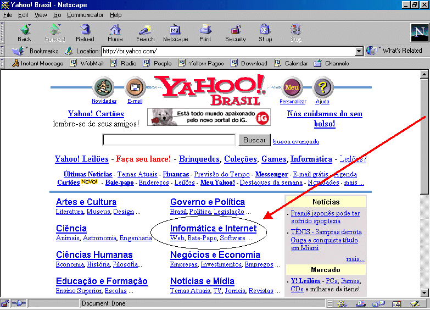This screenshot has height=310, width=430.
Task: Click scrollbar up arrow
Action: coord(425,74)
